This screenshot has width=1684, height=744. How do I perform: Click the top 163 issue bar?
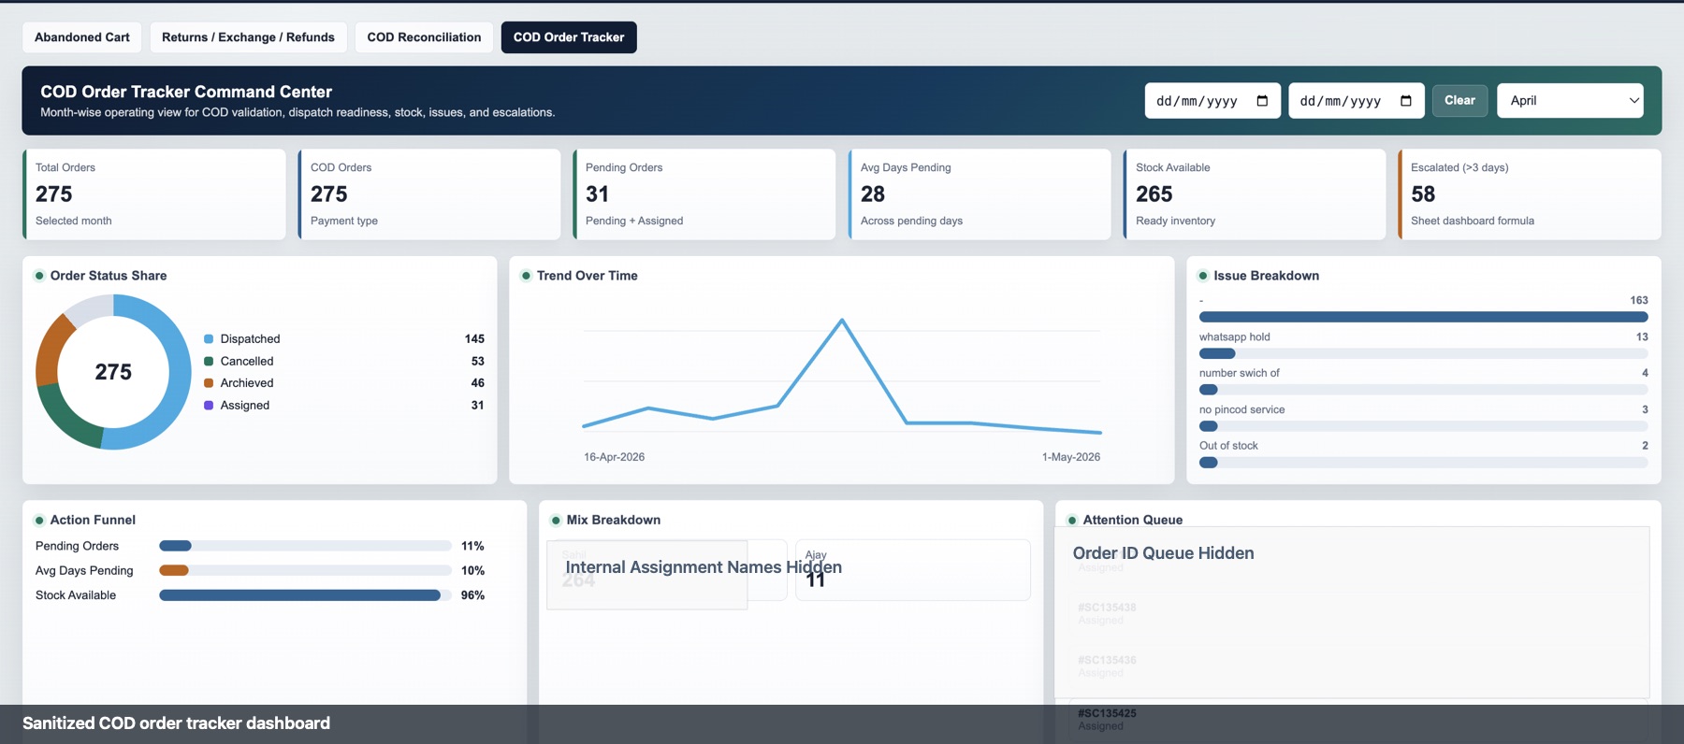(1424, 317)
